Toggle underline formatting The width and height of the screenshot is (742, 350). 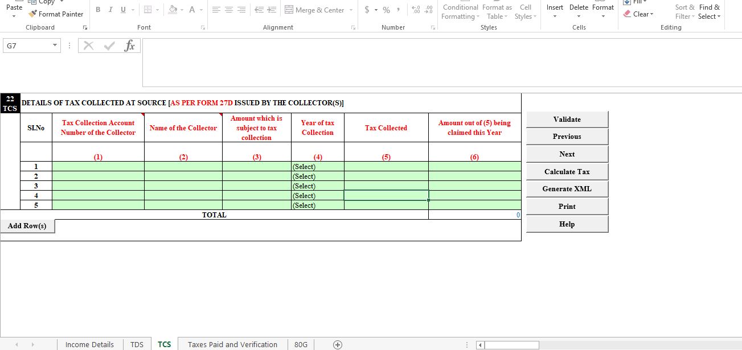123,10
